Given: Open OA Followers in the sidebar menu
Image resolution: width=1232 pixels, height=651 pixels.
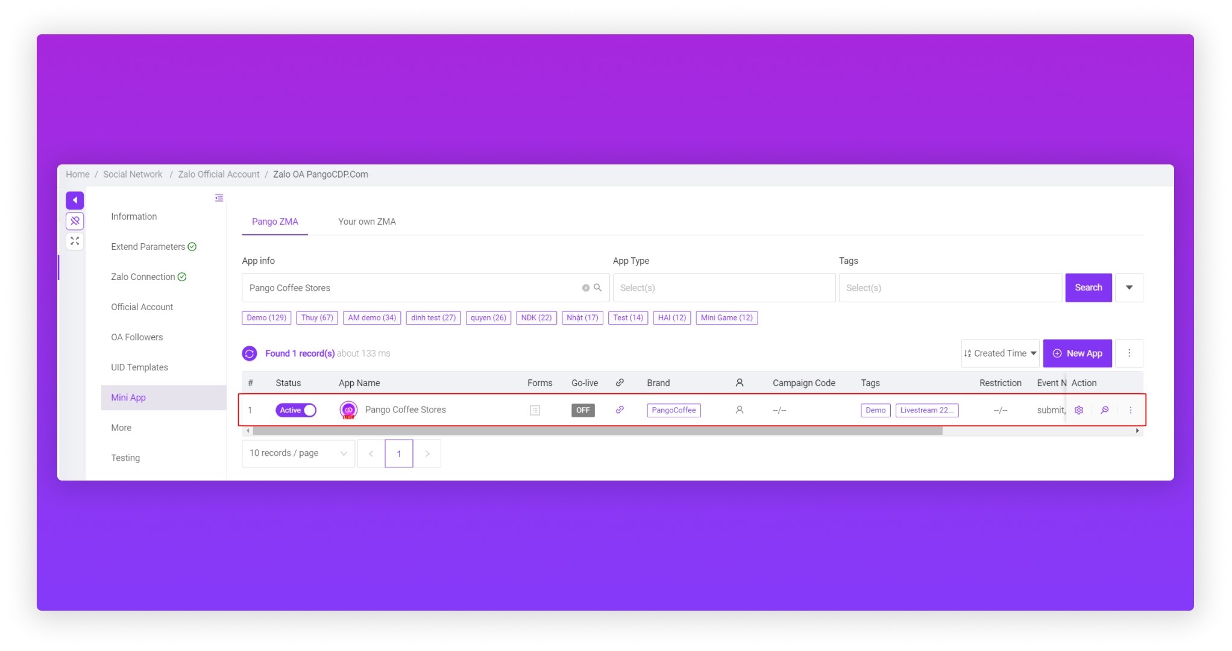Looking at the screenshot, I should point(137,337).
